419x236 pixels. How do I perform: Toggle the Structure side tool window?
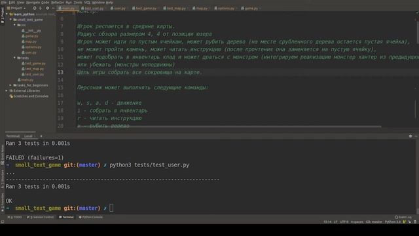tap(3, 179)
